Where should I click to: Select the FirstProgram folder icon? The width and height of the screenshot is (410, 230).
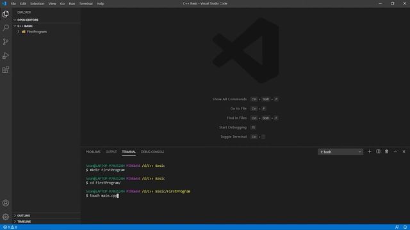click(x=24, y=31)
